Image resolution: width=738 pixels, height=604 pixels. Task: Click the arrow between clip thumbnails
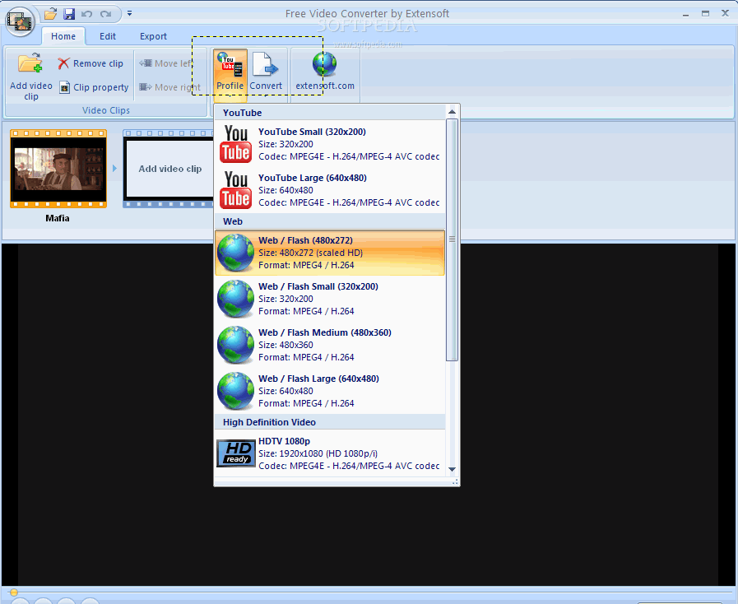pos(114,168)
